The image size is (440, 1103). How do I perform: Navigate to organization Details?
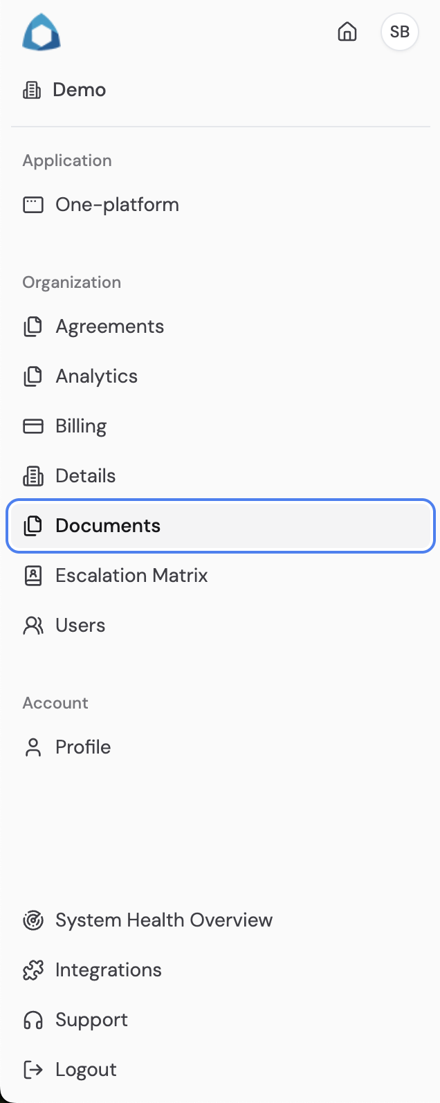tap(85, 476)
